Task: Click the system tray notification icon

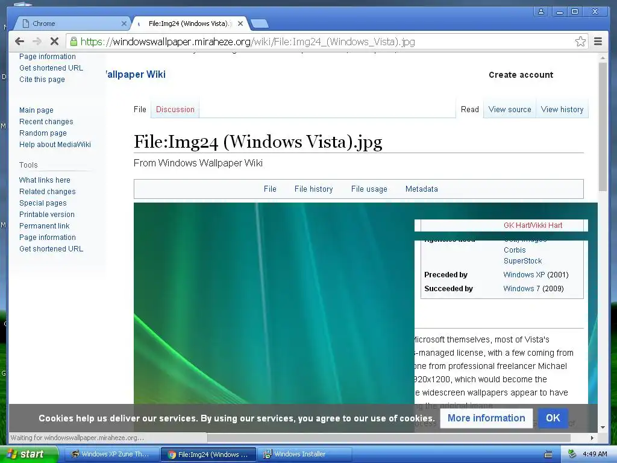Action: tap(572, 454)
